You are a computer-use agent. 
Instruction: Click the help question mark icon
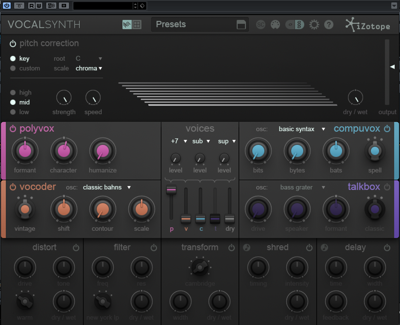329,24
